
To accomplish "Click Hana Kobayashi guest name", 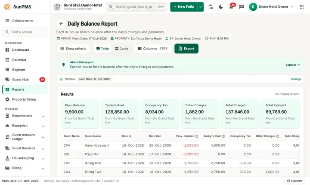I will (x=97, y=145).
